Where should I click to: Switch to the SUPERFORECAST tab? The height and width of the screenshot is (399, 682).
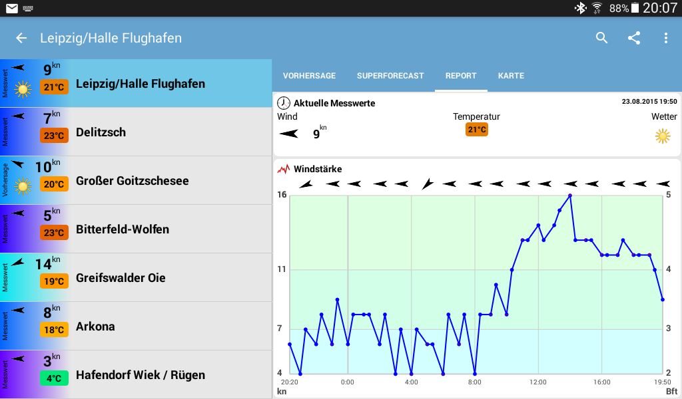[390, 76]
